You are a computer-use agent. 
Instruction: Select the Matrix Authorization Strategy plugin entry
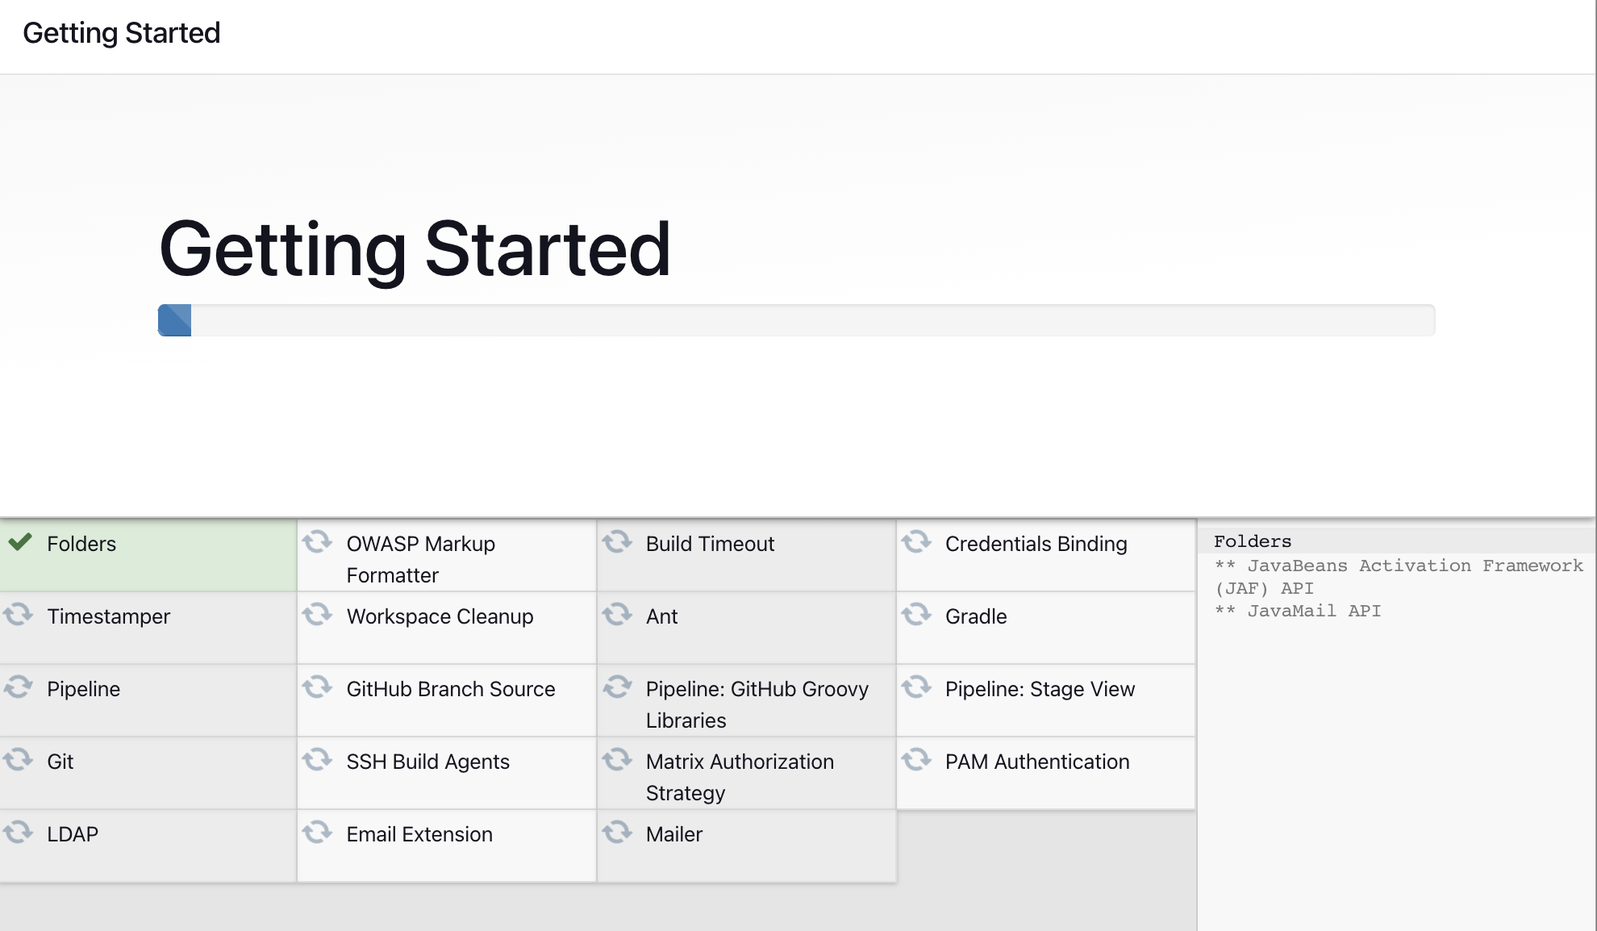click(739, 776)
